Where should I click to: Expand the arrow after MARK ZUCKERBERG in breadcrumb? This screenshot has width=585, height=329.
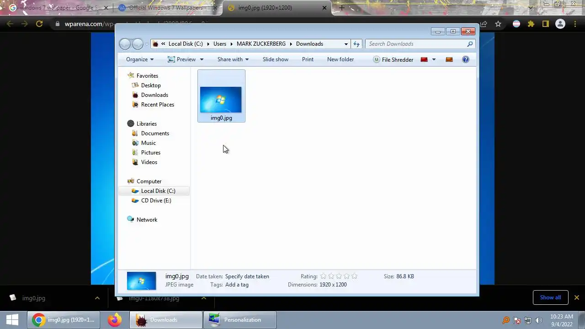click(291, 44)
